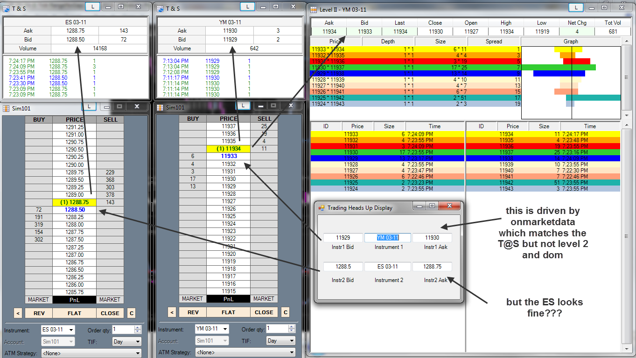Click the L button in YM T&S window
This screenshot has width=636, height=358.
click(x=247, y=7)
